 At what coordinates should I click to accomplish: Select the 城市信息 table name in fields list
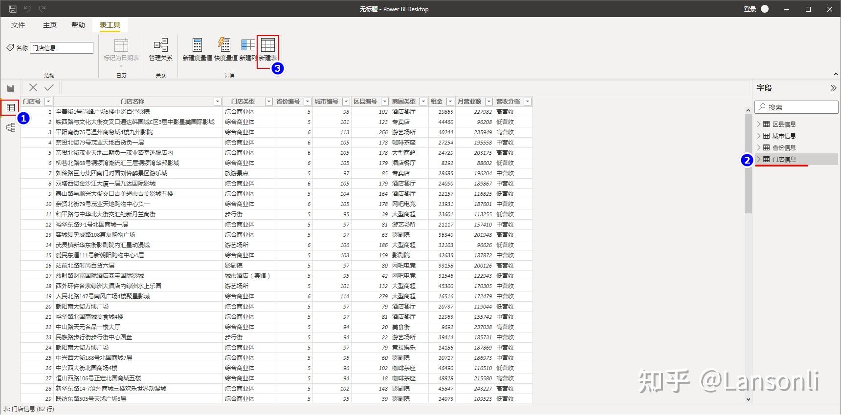click(x=784, y=136)
